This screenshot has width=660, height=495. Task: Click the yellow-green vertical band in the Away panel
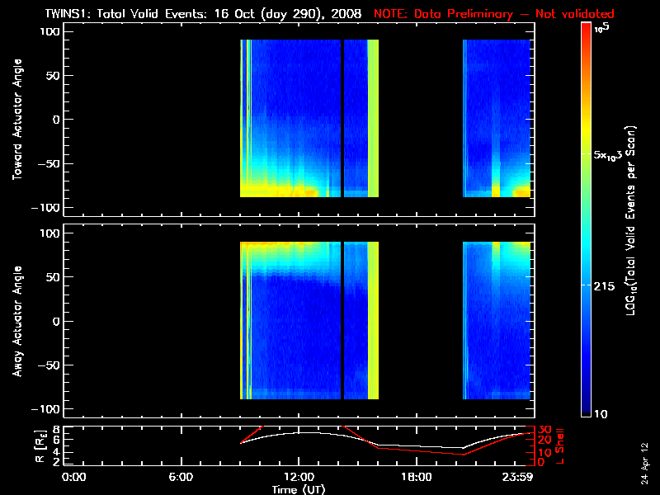373,322
